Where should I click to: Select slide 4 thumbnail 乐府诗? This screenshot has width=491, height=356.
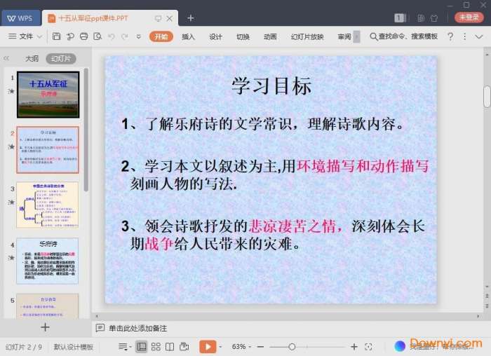(48, 261)
